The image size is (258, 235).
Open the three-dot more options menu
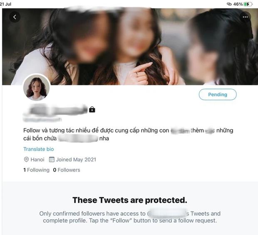[245, 17]
